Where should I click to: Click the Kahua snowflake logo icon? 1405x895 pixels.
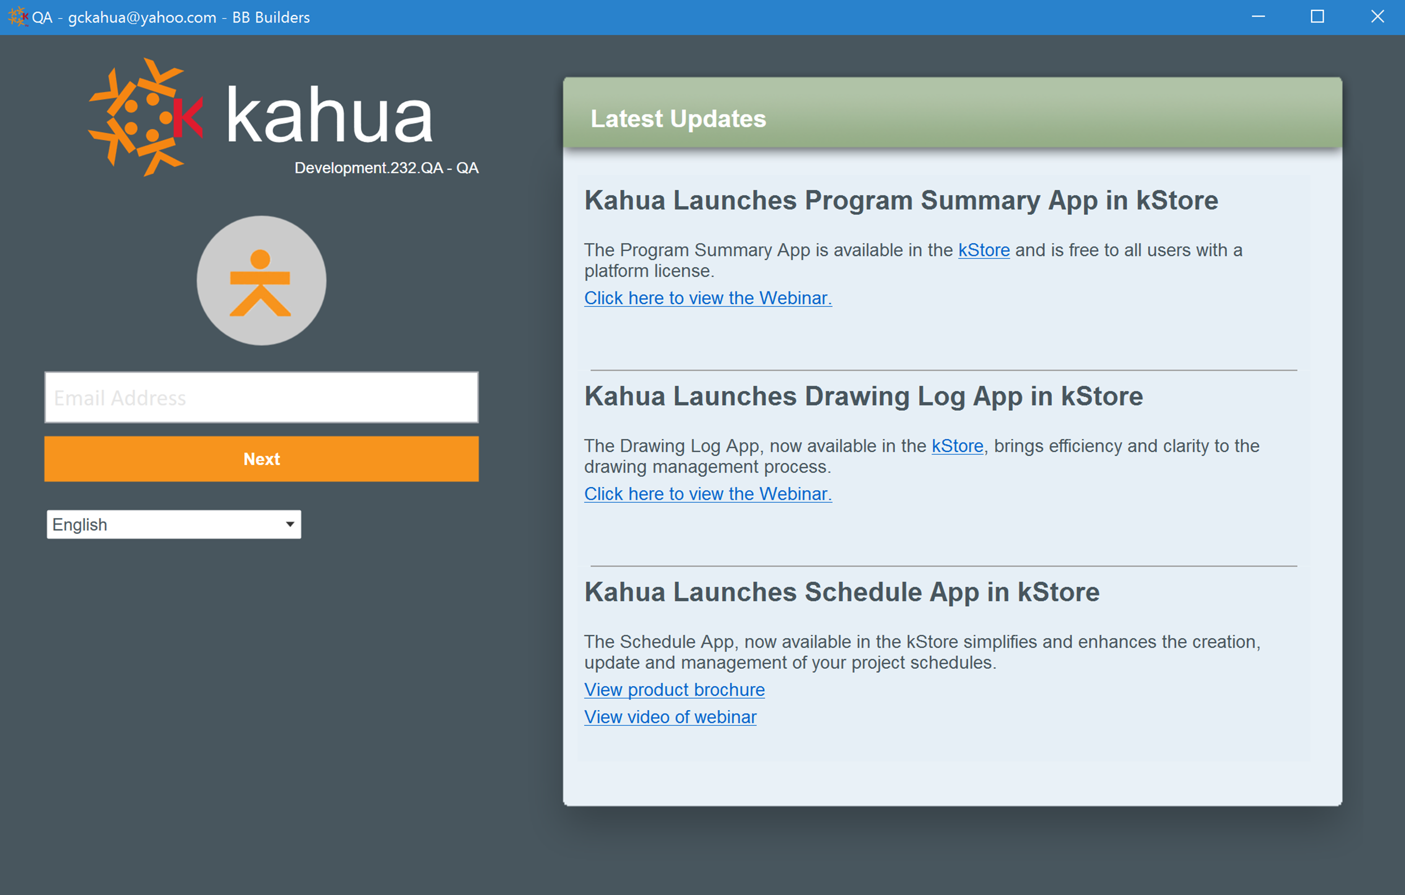click(x=145, y=117)
